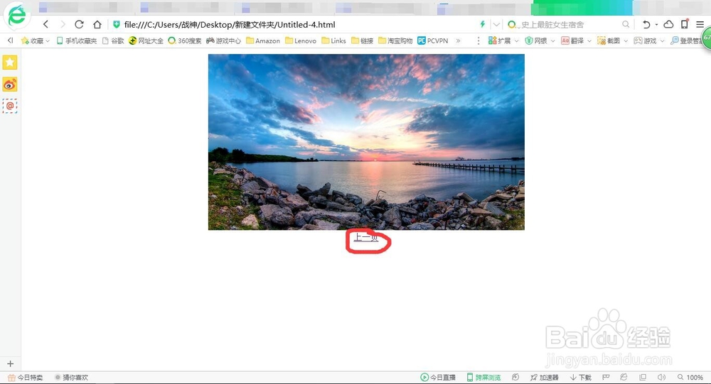Open the 手机收藏夹 bookmark
This screenshot has height=384, width=711.
point(77,40)
